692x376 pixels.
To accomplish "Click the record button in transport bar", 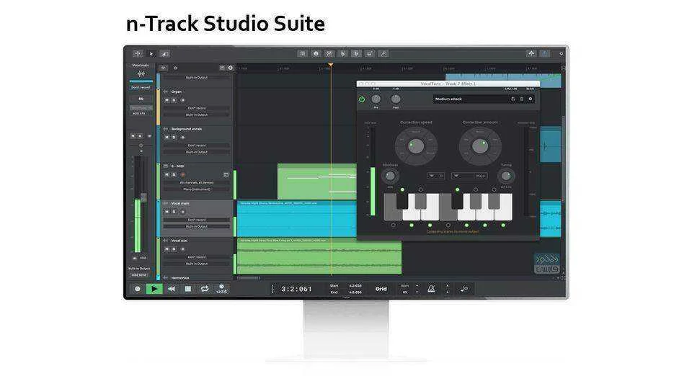I will 137,289.
